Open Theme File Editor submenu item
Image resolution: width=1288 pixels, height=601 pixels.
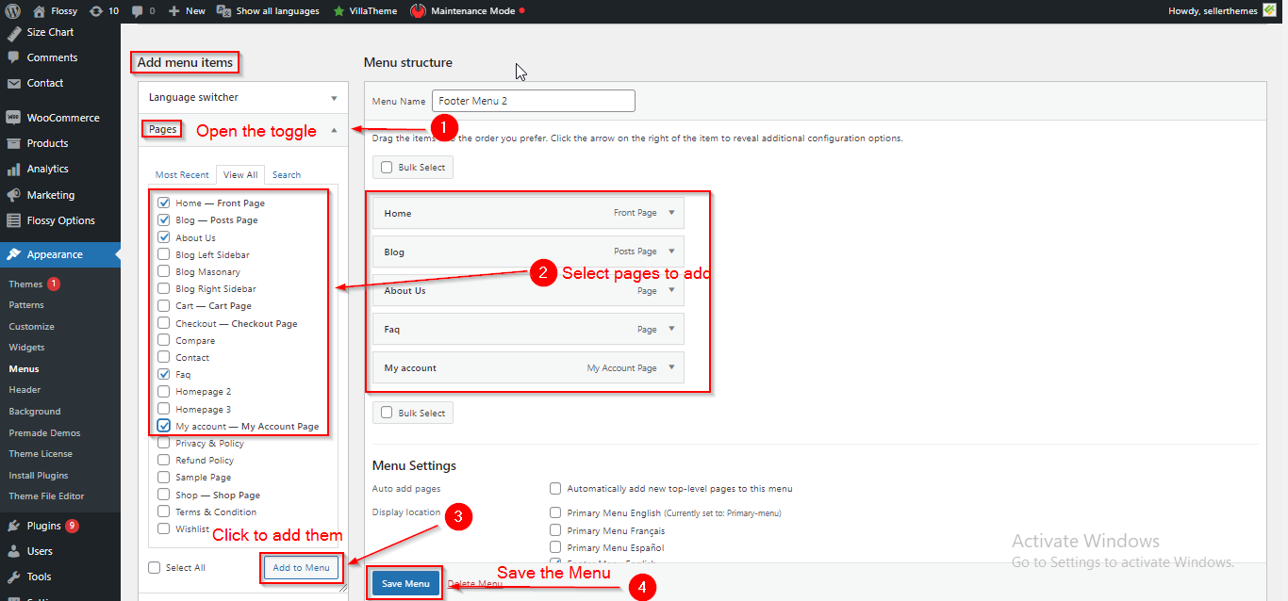click(x=46, y=496)
